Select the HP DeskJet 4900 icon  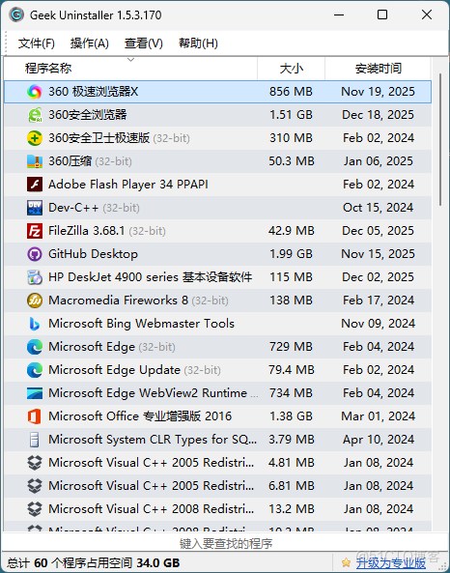35,277
